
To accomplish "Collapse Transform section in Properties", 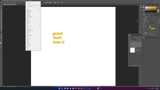I will [x=143, y=18].
